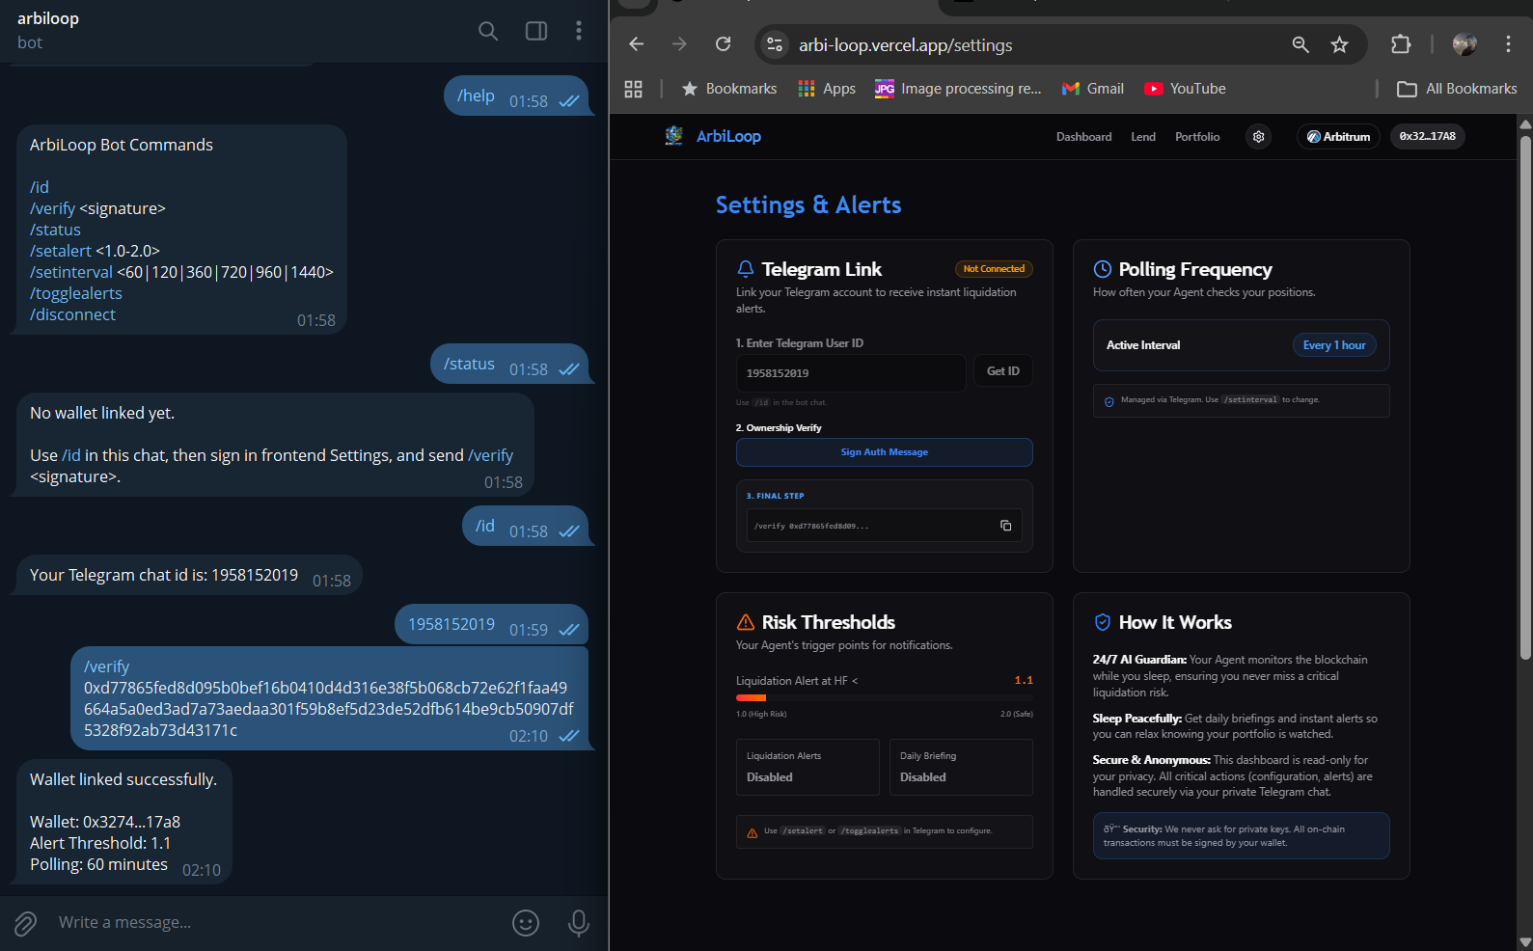Toggle the Telegram side panel icon

(536, 31)
